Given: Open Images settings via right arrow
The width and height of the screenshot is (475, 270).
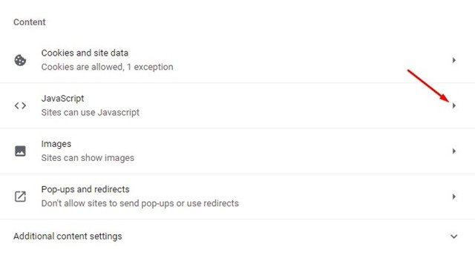Looking at the screenshot, I should (x=453, y=151).
